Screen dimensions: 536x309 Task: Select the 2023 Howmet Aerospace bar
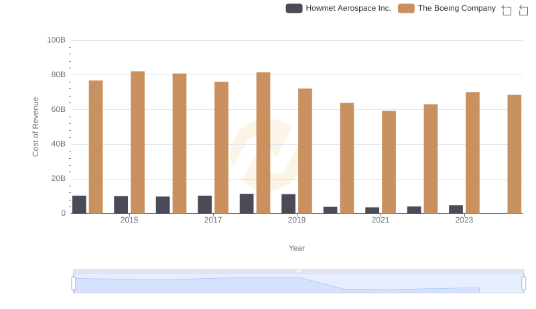(456, 210)
